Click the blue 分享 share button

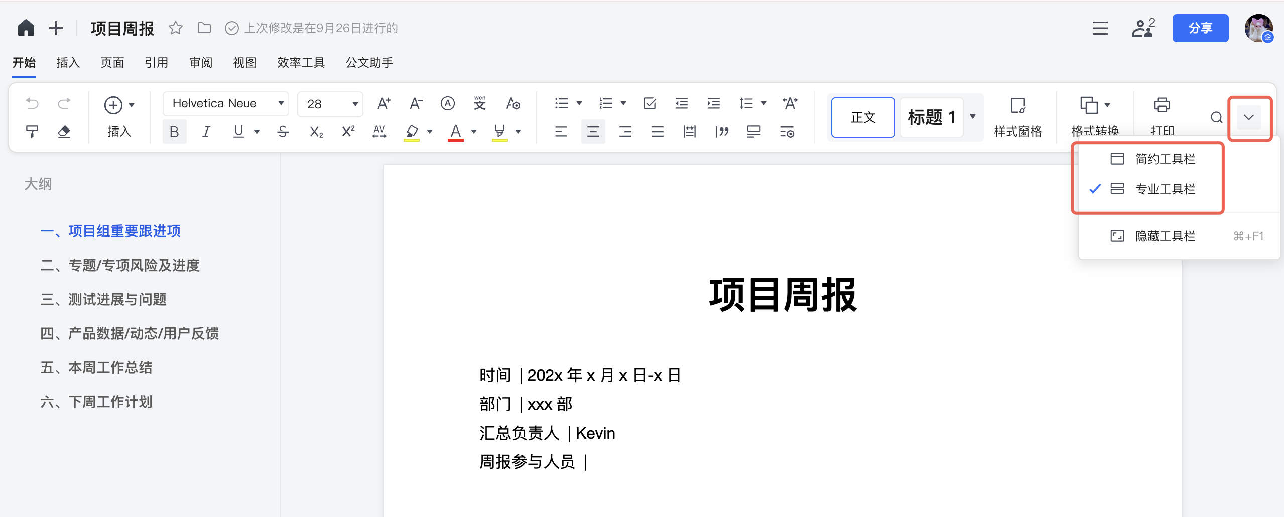pos(1200,28)
